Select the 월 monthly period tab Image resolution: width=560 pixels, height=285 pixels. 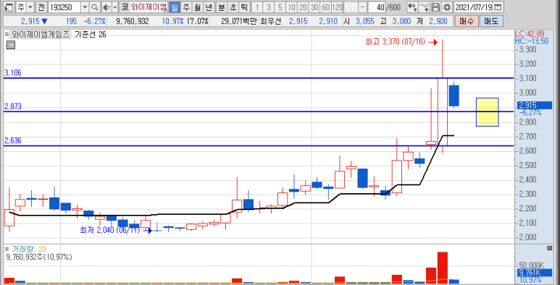197,7
